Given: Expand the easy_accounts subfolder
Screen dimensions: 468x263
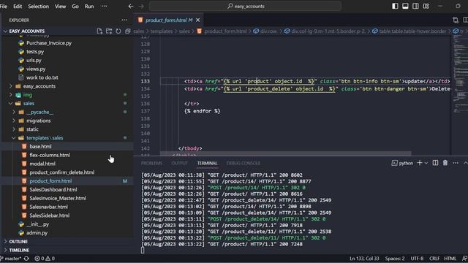Looking at the screenshot, I should pos(39,86).
